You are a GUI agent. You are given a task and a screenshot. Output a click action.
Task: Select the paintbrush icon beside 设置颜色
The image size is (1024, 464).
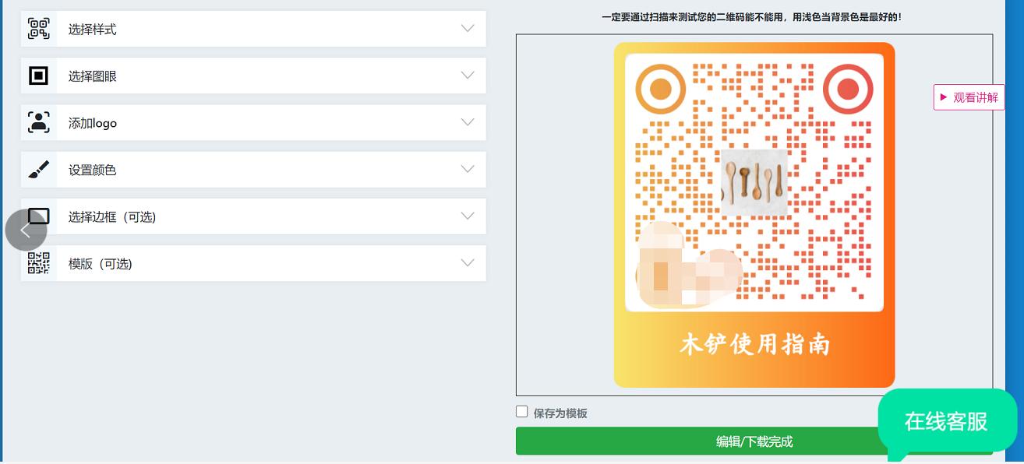tap(39, 169)
